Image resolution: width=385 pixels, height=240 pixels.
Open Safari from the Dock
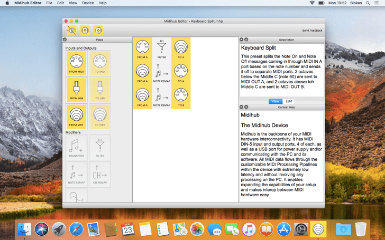pos(76,229)
